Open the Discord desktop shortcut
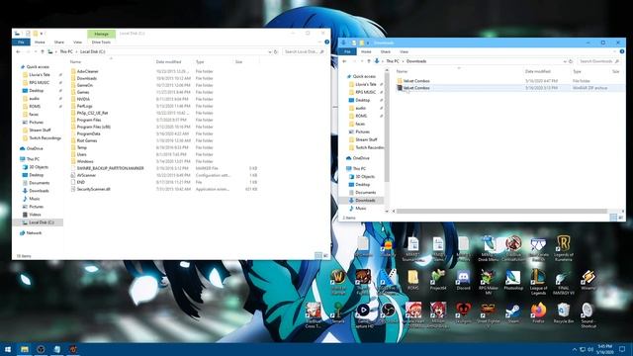The width and height of the screenshot is (633, 356). (x=463, y=280)
